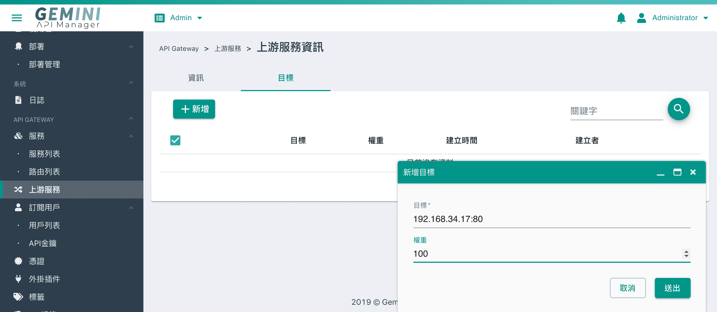Viewport: 717px width, 312px height.
Task: Click the magnifier search button
Action: click(x=679, y=109)
